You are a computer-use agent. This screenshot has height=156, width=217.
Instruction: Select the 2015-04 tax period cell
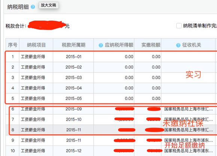point(73,88)
